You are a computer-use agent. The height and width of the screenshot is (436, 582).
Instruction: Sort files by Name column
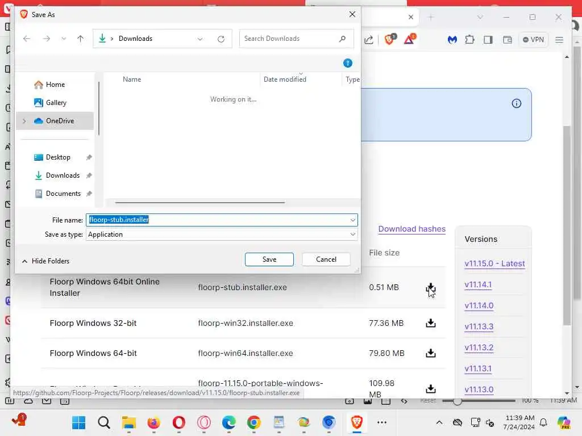click(x=132, y=79)
